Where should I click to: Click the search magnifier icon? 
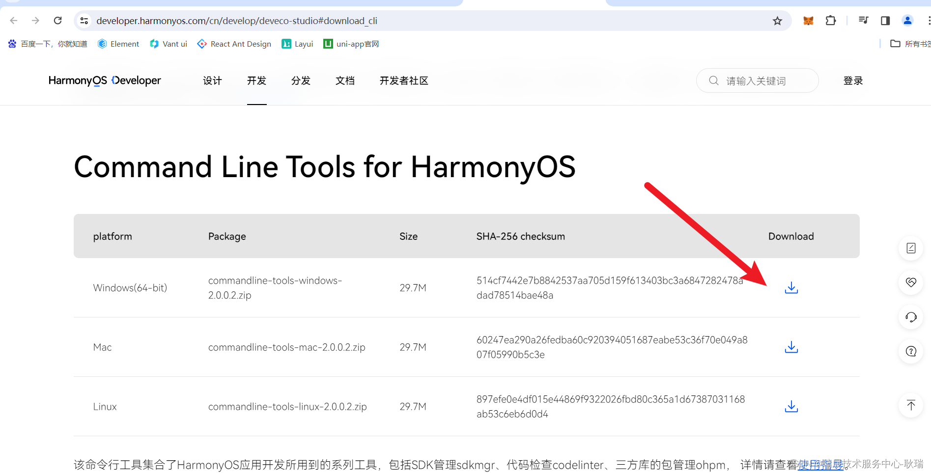[x=713, y=80]
